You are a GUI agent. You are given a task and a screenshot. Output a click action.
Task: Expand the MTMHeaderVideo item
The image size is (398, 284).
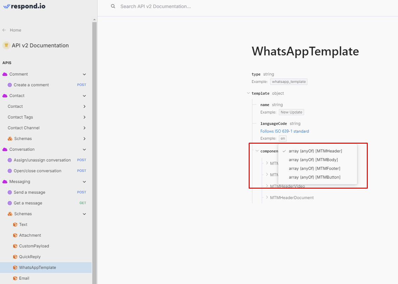coord(267,186)
